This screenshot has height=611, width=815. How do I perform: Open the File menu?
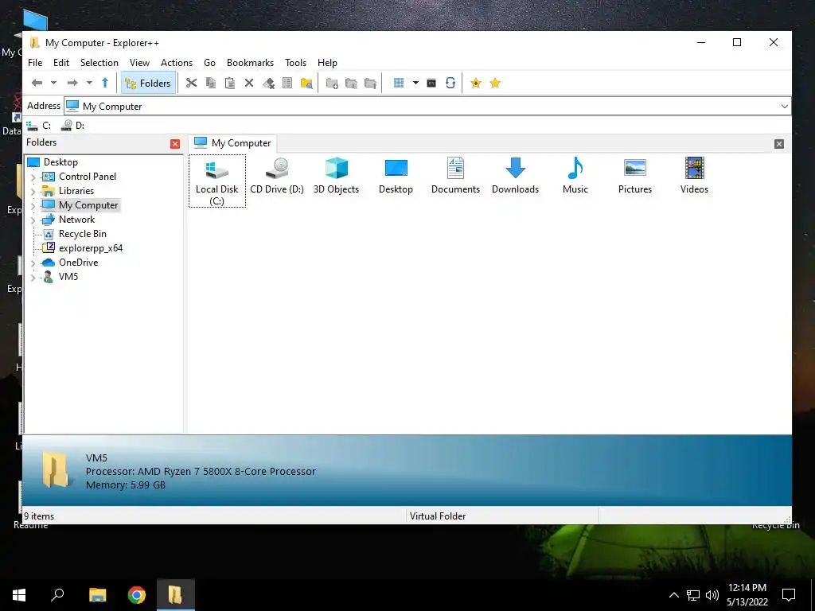coord(35,63)
